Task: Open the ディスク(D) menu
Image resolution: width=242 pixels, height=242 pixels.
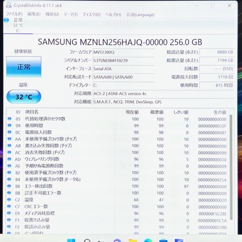Action: click(x=92, y=14)
